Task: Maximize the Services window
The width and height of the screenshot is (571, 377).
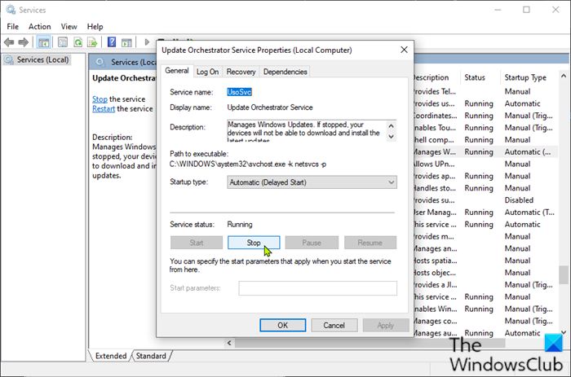Action: [x=526, y=10]
